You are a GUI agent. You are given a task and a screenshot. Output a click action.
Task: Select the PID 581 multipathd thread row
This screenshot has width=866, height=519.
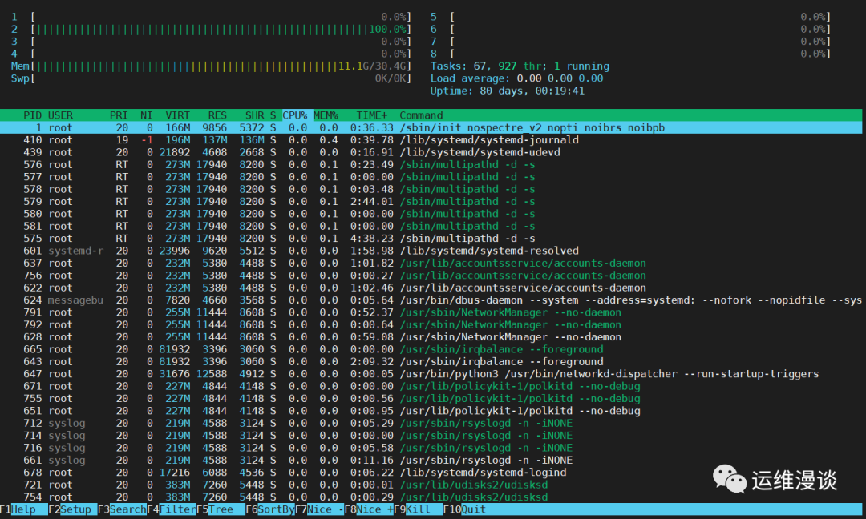point(431,226)
